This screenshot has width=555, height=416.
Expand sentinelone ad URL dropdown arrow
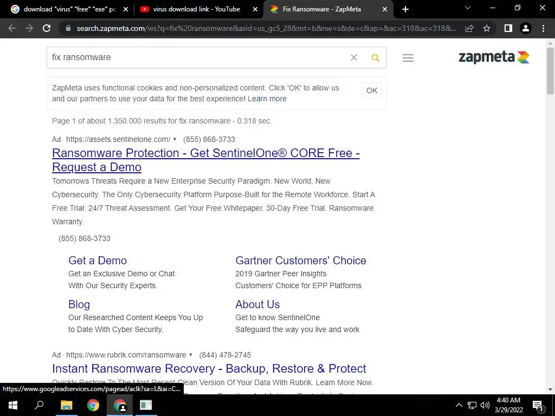175,139
